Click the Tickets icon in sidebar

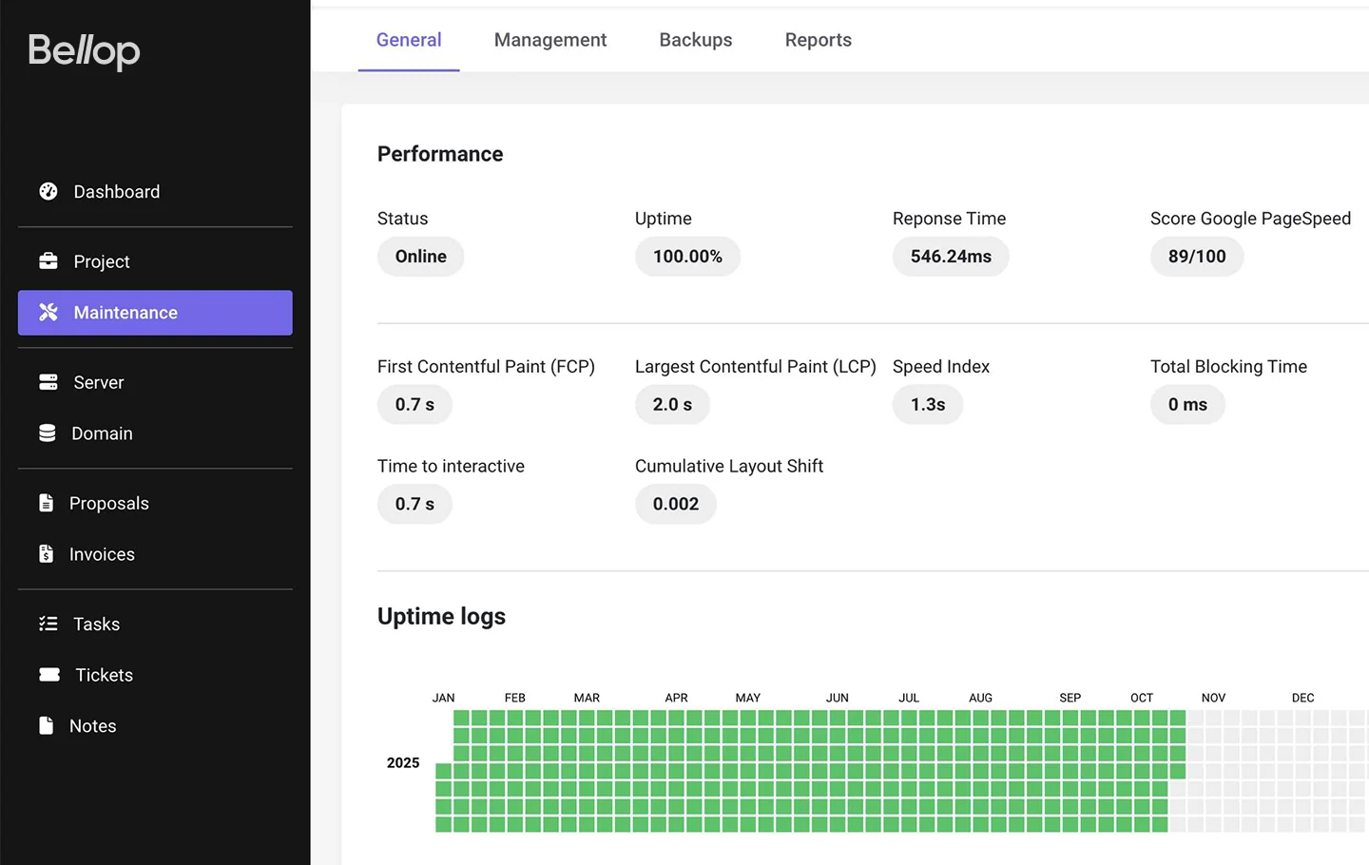click(49, 675)
